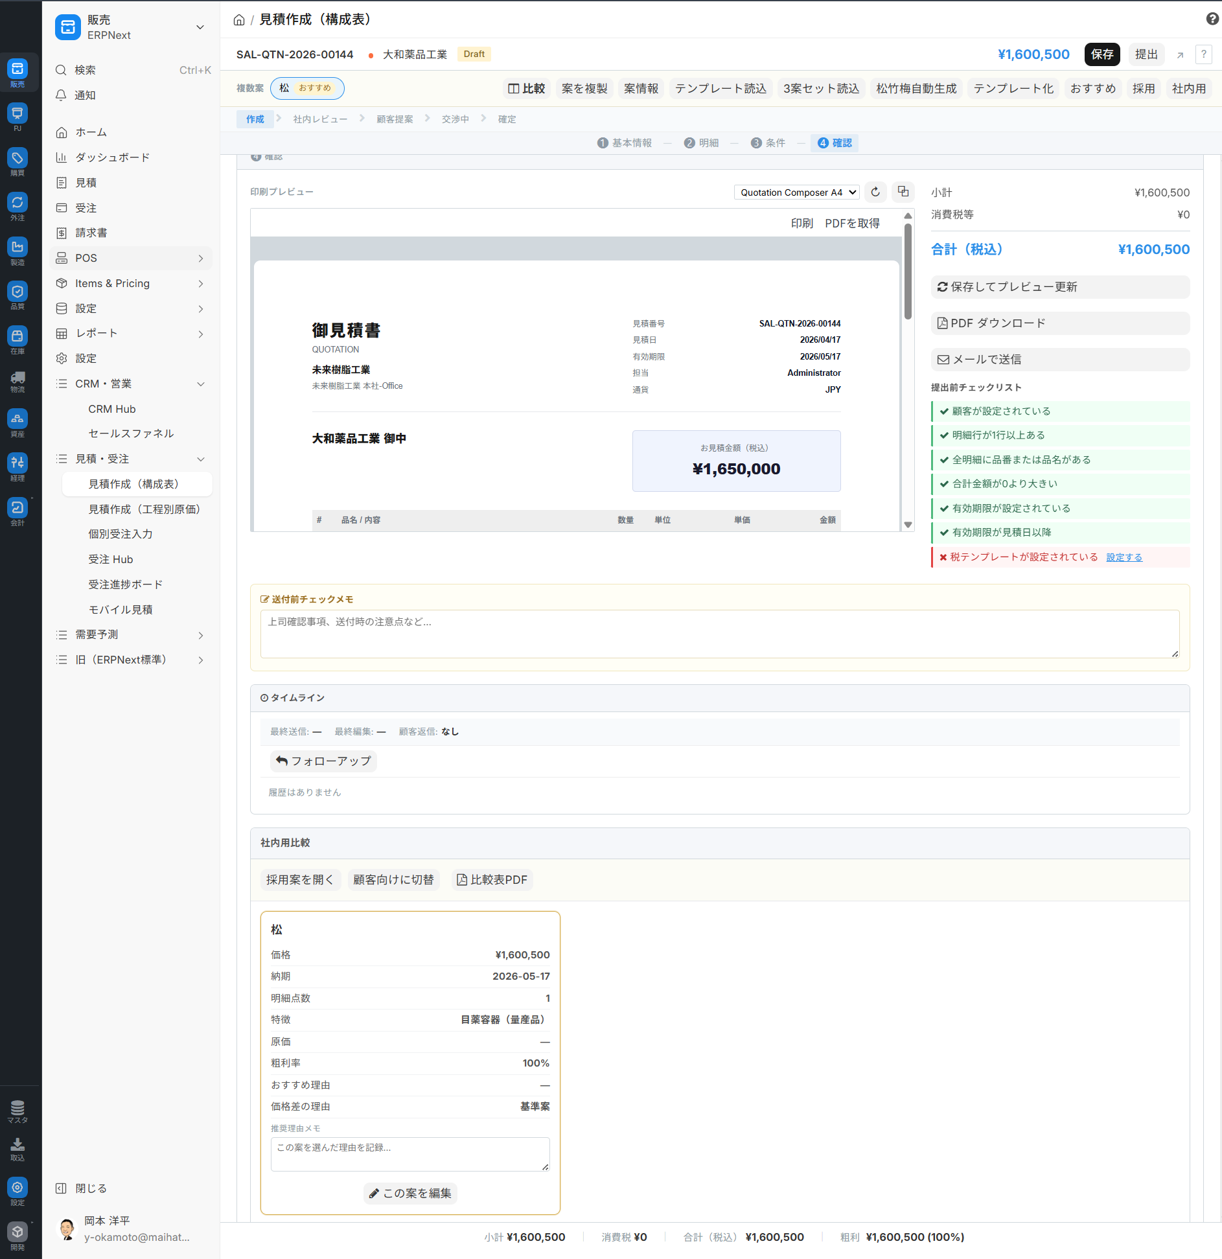Open the help question mark icon
1222x1259 pixels.
[x=1212, y=19]
